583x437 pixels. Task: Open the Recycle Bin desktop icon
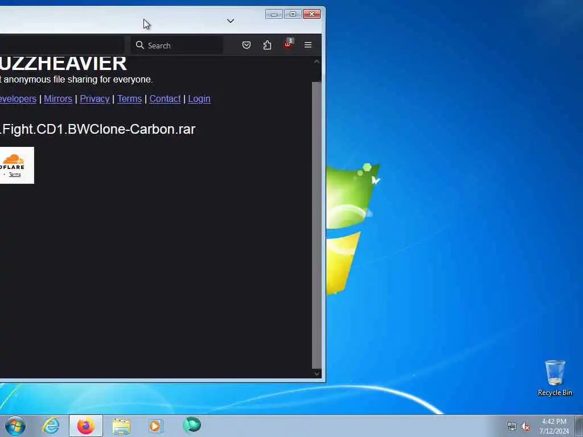click(555, 378)
